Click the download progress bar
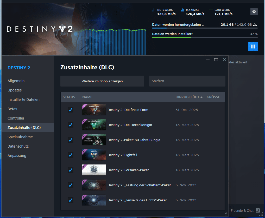Viewport: 265px width, 218px height. point(205,28)
